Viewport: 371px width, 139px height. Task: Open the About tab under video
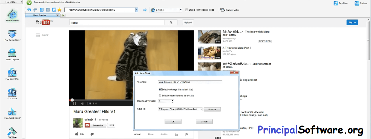click(137, 134)
